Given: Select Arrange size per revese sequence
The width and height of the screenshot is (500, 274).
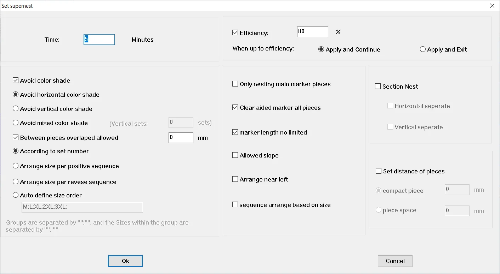Looking at the screenshot, I should point(16,182).
